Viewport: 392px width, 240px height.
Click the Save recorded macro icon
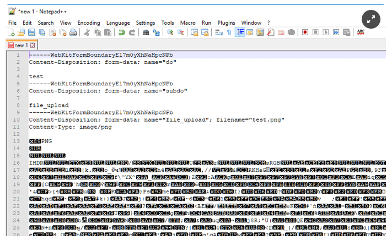pos(346,32)
